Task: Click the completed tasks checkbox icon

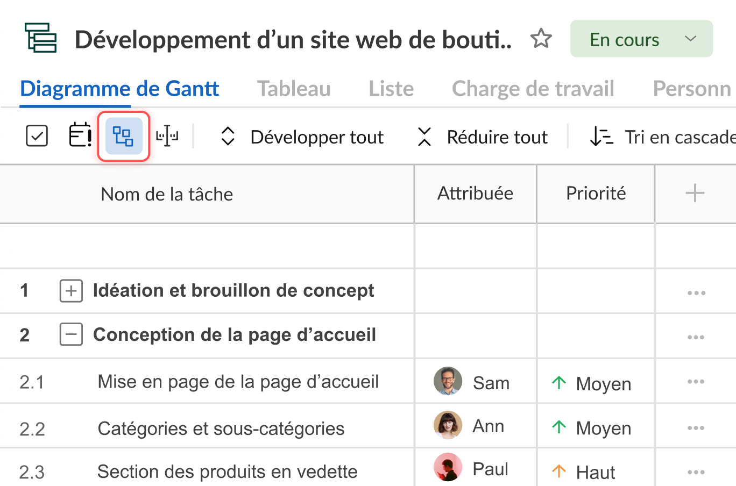Action: [36, 135]
